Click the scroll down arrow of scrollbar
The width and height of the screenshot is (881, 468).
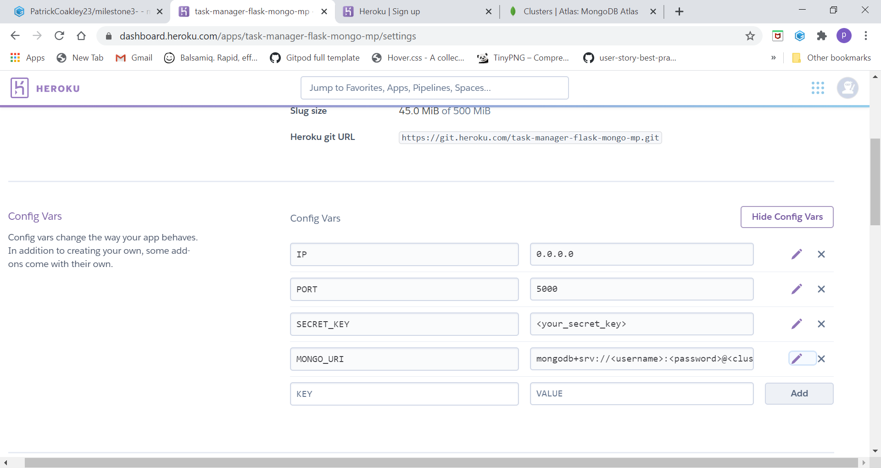(x=875, y=451)
